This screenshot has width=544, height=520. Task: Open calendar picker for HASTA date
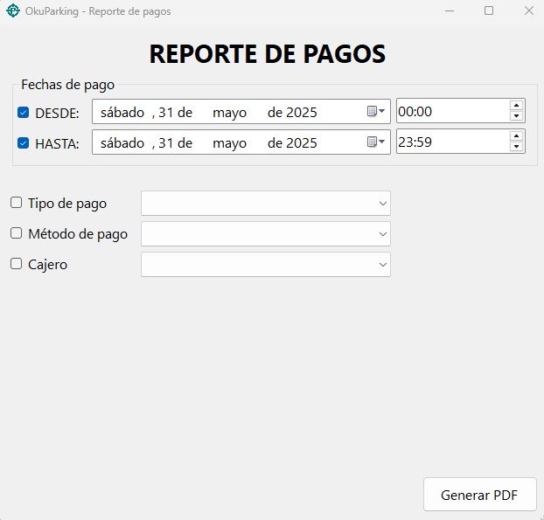(x=376, y=142)
